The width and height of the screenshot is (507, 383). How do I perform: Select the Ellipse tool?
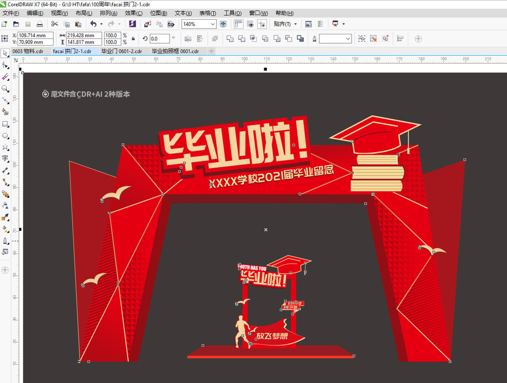pyautogui.click(x=5, y=135)
